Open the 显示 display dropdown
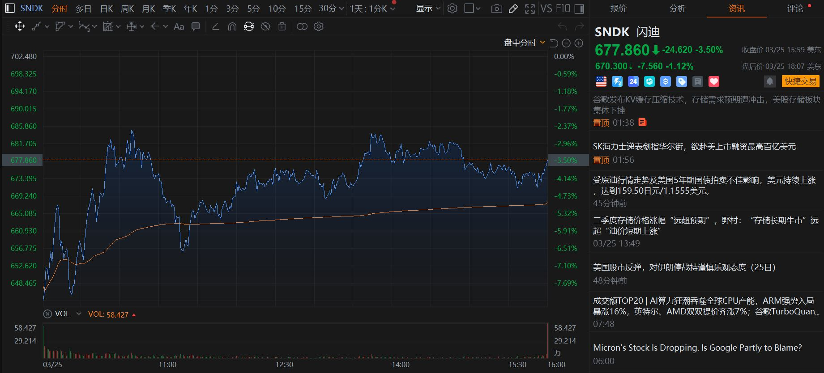Image resolution: width=824 pixels, height=373 pixels. 428,8
